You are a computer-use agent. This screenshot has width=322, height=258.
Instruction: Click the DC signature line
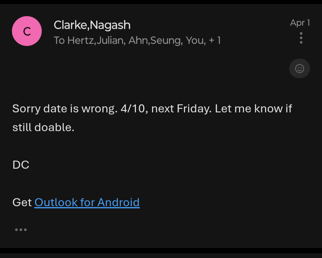tap(21, 165)
